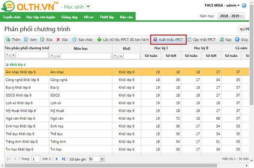Collapse the Khối lớp 6 group
Viewport: 254px width, 168px height.
pyautogui.click(x=7, y=64)
